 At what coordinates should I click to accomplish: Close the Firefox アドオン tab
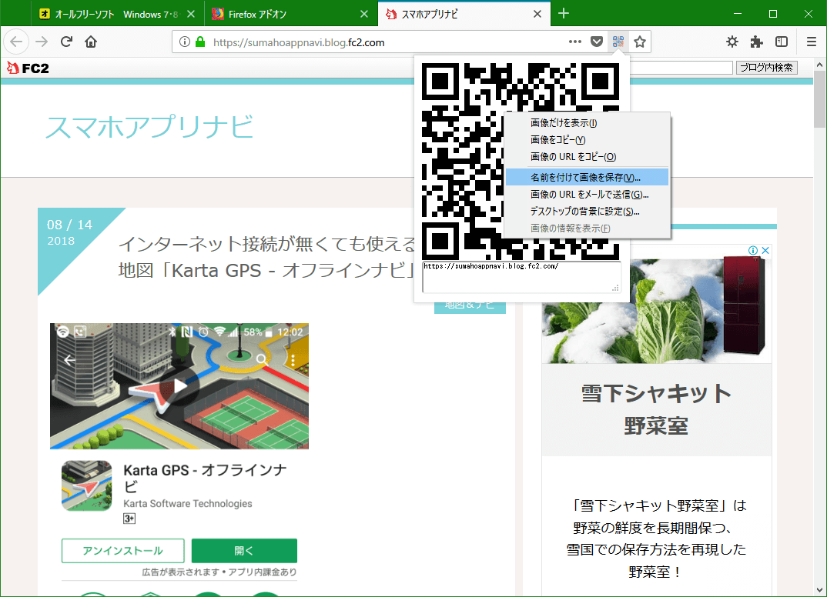tap(364, 14)
